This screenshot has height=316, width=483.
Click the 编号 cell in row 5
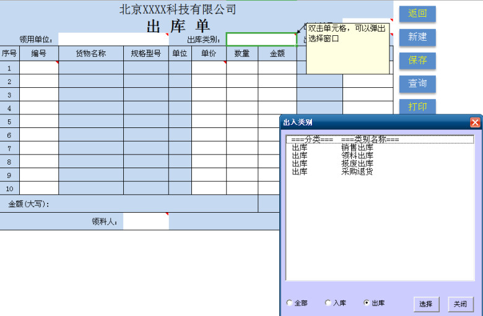coord(39,121)
